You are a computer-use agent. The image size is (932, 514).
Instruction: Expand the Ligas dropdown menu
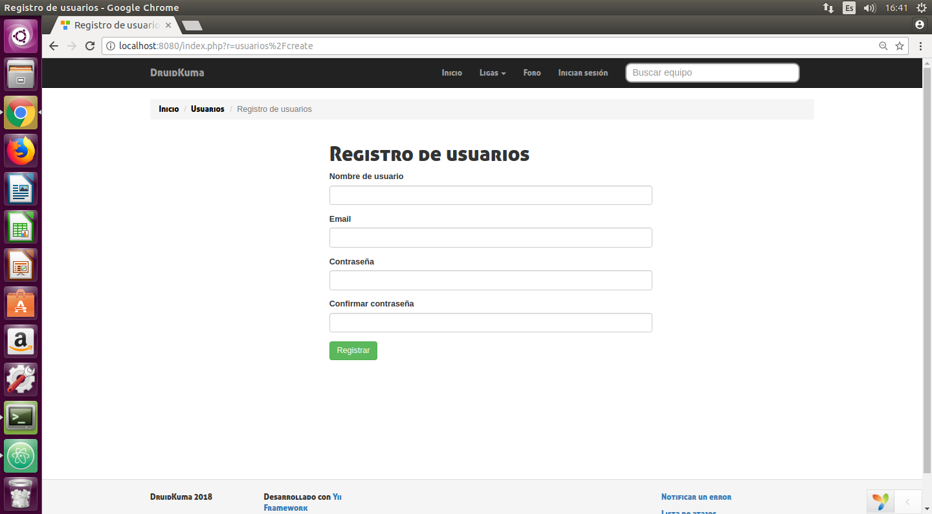(x=493, y=73)
